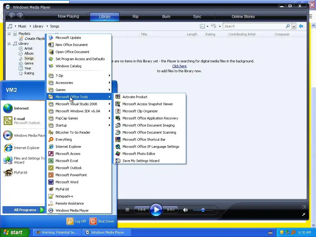Launch BitLocker To Go Reader
Viewport: 316px width, 237px height.
click(x=79, y=132)
